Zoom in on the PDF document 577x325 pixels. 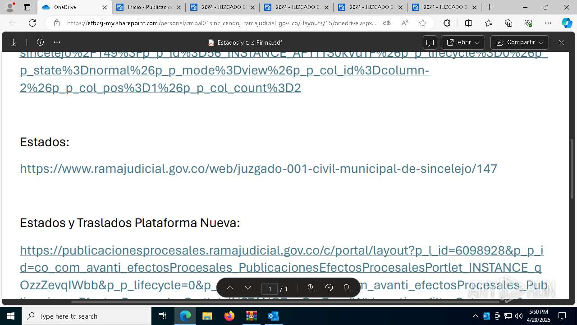311,288
